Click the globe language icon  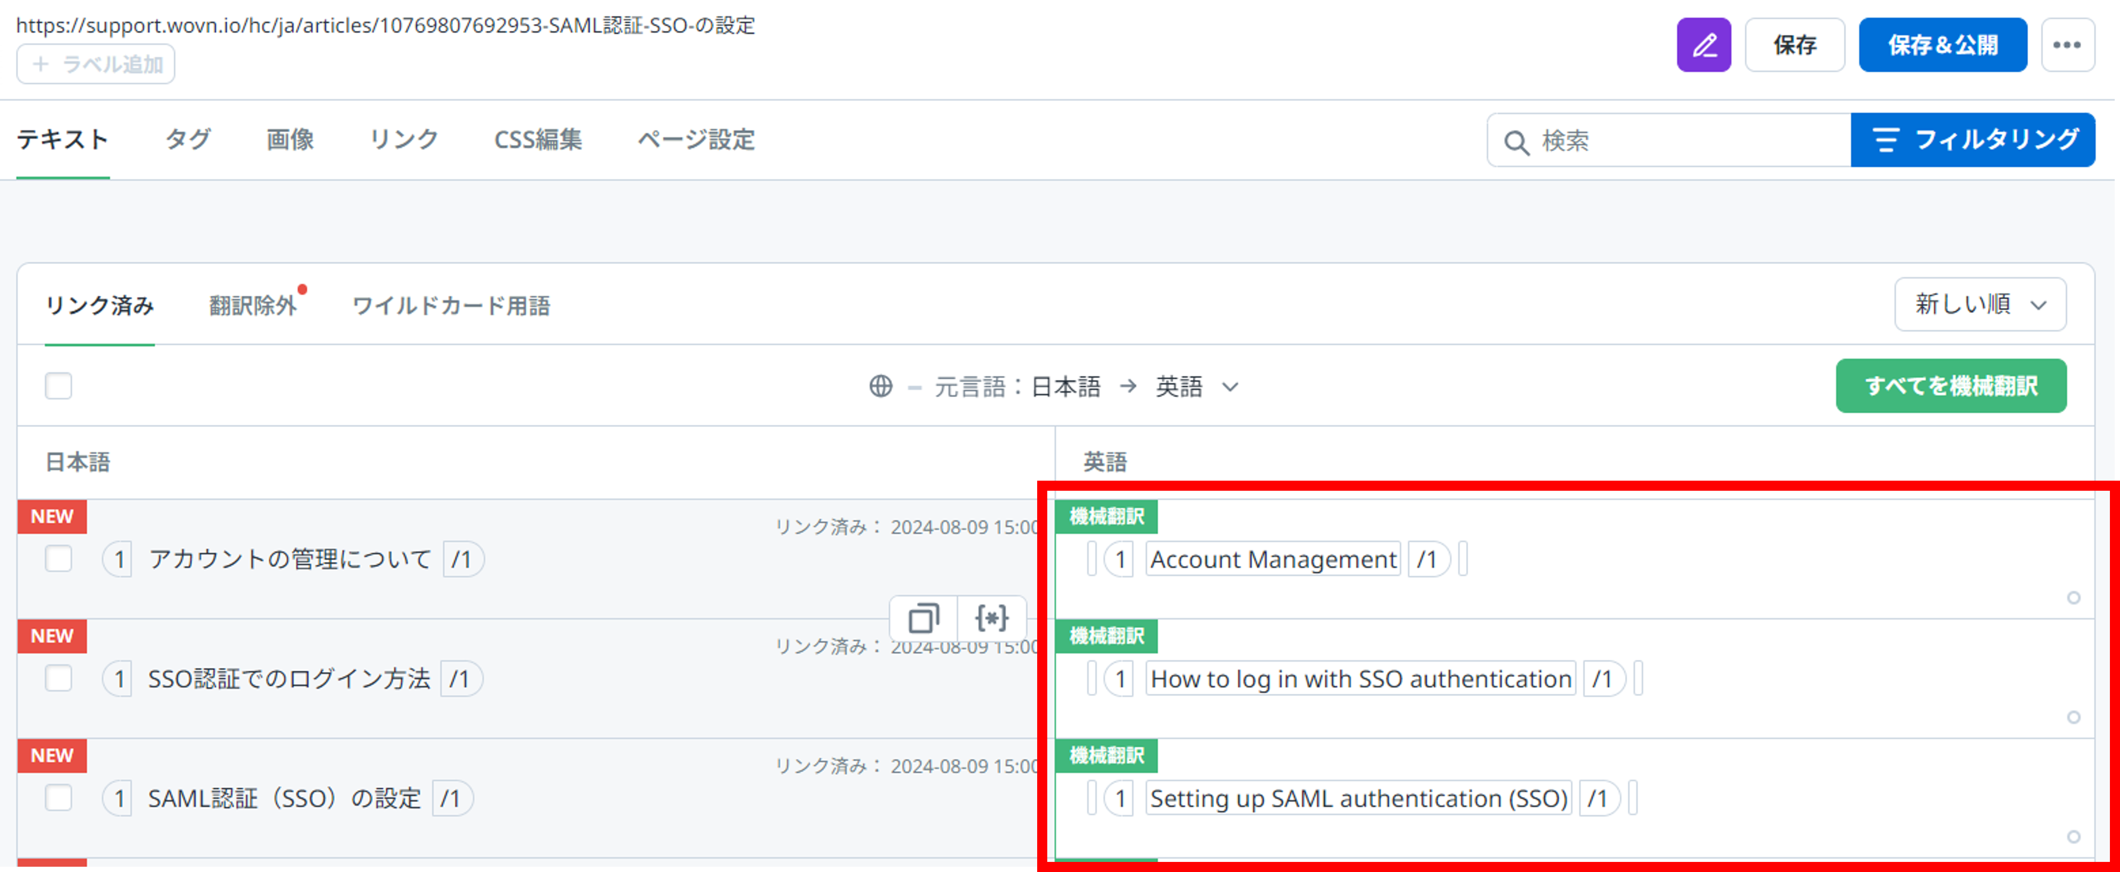pos(880,386)
